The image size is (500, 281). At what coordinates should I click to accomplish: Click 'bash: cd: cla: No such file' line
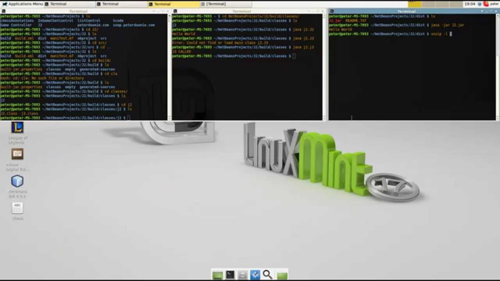coord(42,78)
